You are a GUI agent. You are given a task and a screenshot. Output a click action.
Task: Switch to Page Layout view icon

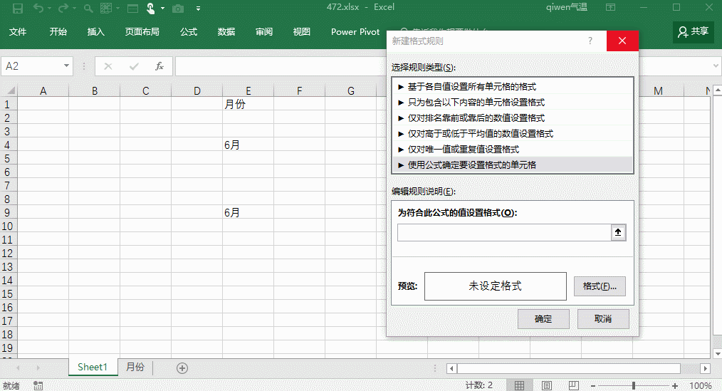click(x=544, y=385)
